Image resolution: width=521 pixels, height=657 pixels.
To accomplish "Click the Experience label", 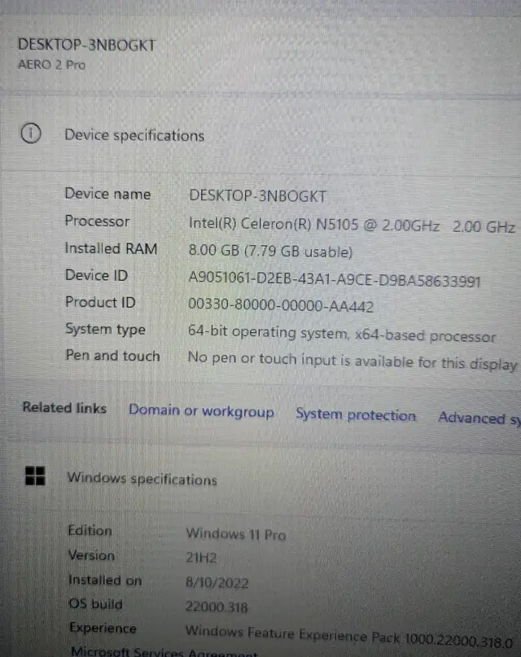I will pos(103,628).
